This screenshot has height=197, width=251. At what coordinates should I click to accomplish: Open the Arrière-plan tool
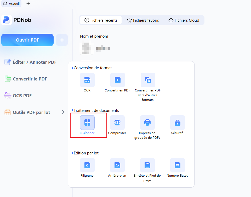(117, 165)
